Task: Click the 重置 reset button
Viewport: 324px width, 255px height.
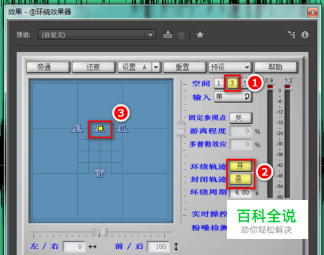Action: pyautogui.click(x=184, y=67)
